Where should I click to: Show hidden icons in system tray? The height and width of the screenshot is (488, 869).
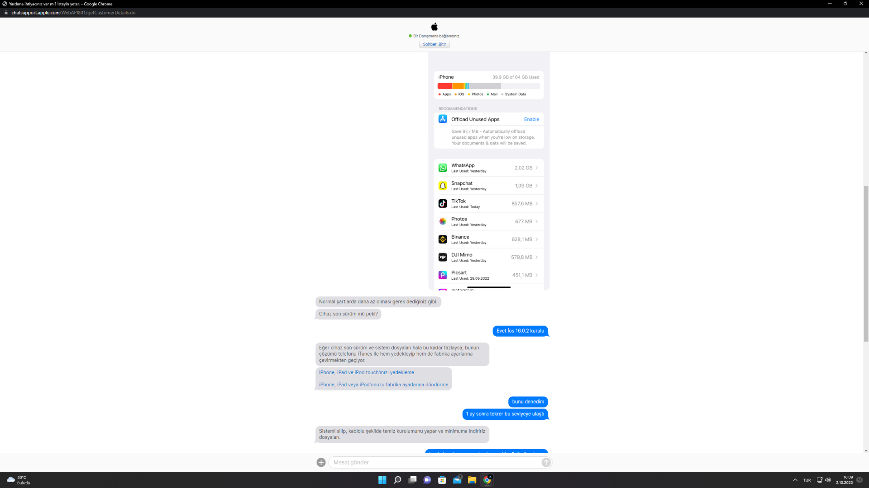tap(795, 480)
